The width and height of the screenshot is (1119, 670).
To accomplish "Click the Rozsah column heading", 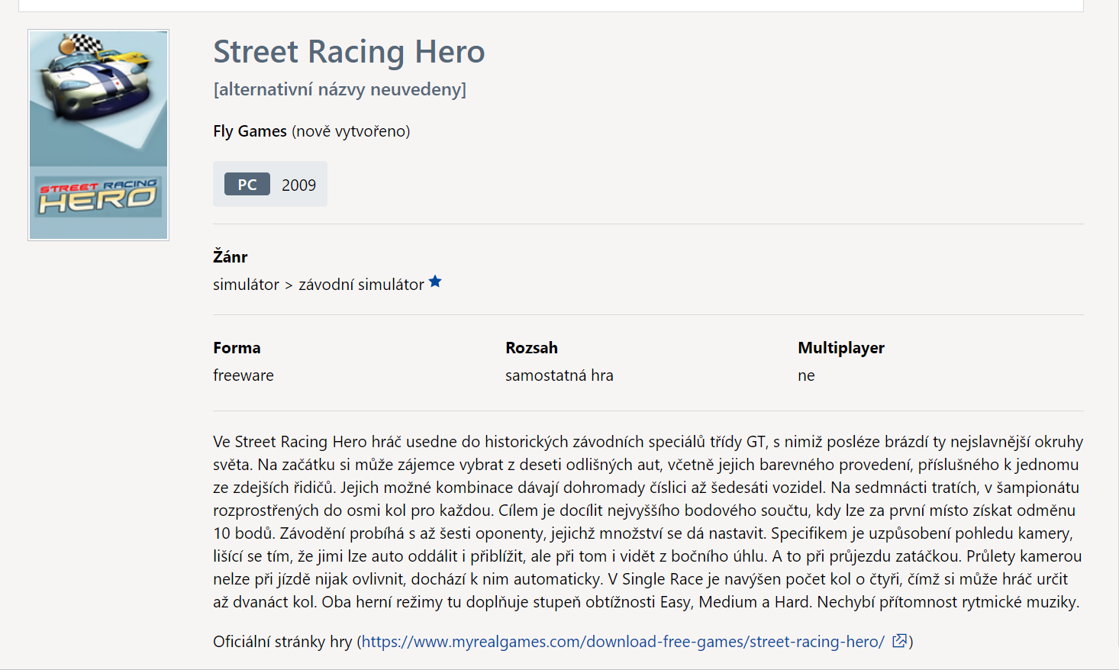I will pyautogui.click(x=531, y=348).
